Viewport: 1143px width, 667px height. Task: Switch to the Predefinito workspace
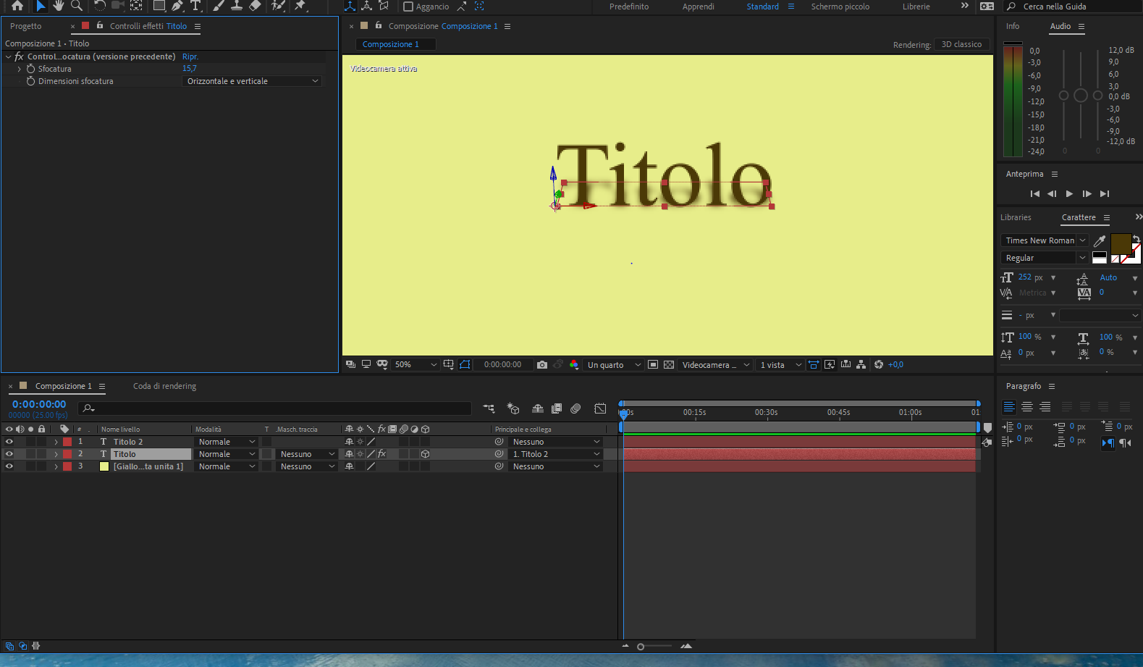[x=629, y=7]
